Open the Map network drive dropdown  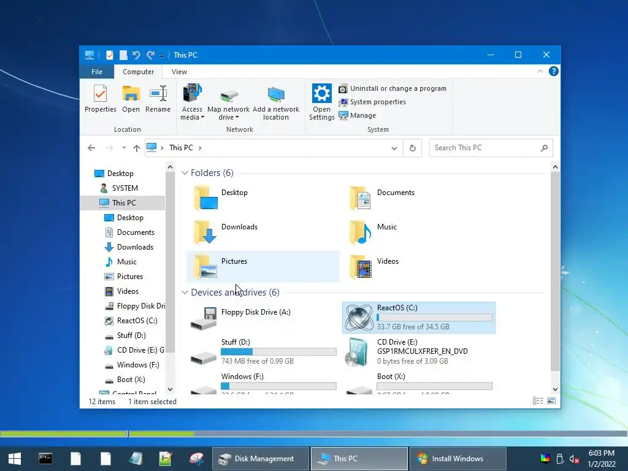point(228,102)
